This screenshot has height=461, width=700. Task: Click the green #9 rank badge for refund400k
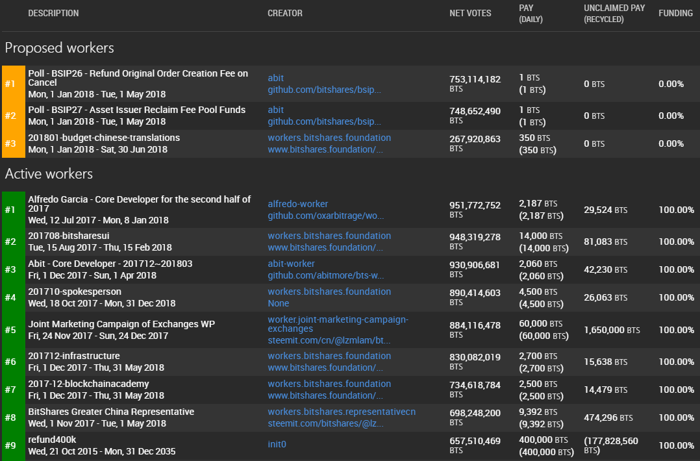[x=14, y=445]
